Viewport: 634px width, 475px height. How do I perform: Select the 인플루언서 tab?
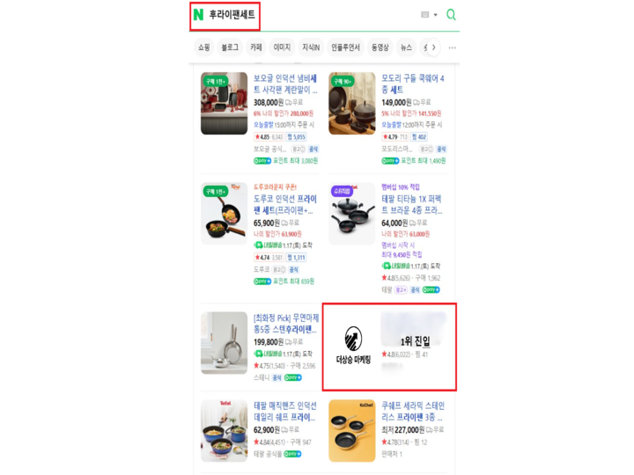point(345,47)
